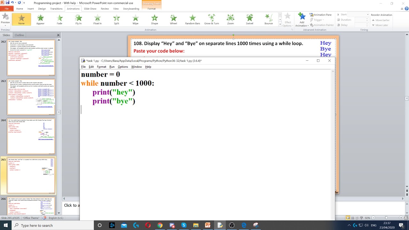Viewport: 409px width, 230px height.
Task: Close the Slides/Outline pane
Action: (x=58, y=35)
